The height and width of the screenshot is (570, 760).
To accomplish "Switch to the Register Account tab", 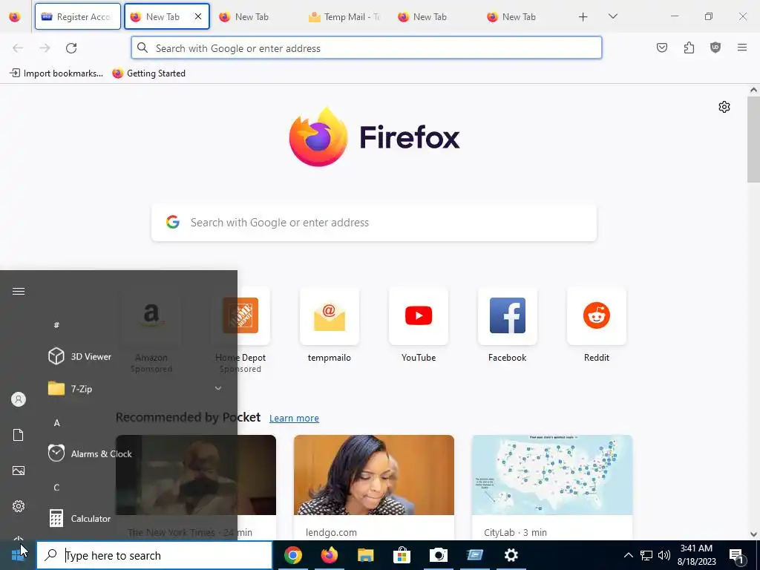I will [x=77, y=16].
